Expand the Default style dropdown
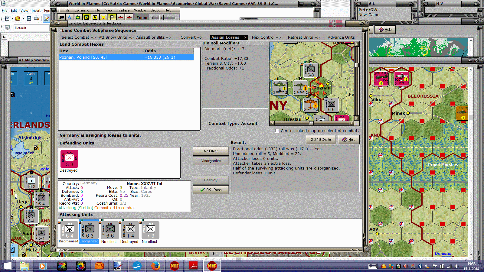Image resolution: width=484 pixels, height=272 pixels. pyautogui.click(x=32, y=28)
